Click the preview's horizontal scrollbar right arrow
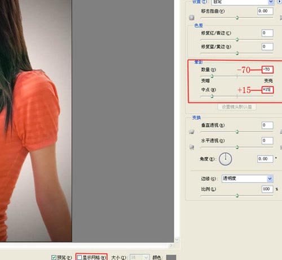Screen dimensions: 282x260 point(171,245)
